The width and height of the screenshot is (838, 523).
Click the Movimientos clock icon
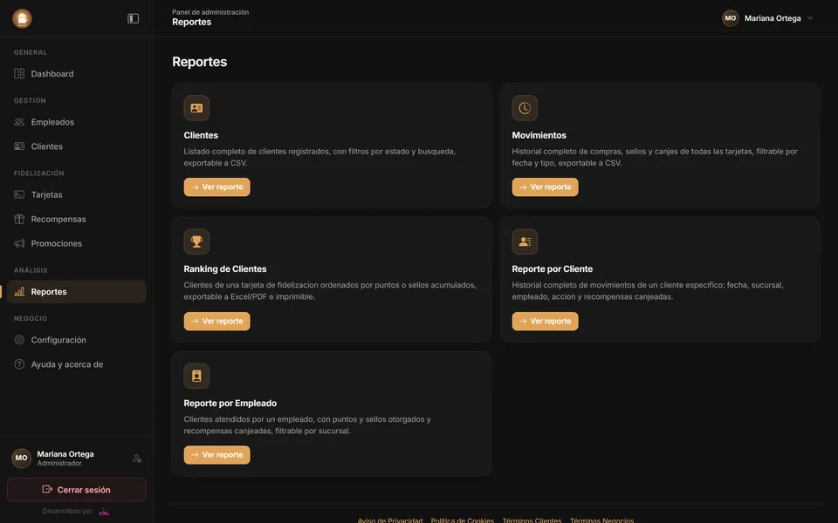pos(525,108)
